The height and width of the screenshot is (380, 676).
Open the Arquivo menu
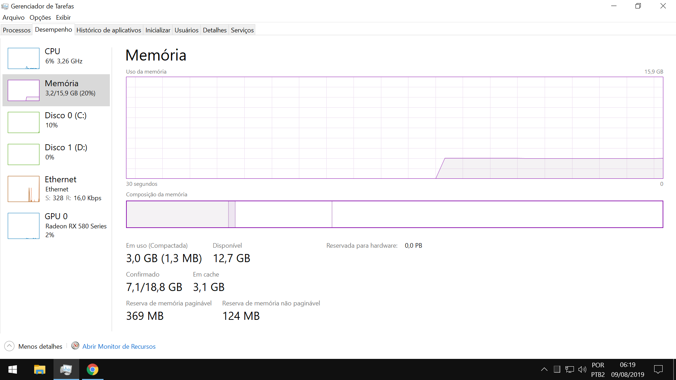click(x=13, y=18)
